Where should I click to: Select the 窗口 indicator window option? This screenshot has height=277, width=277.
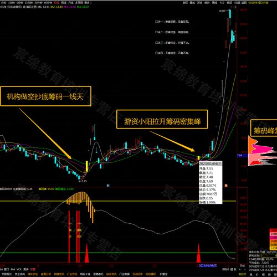7,269
